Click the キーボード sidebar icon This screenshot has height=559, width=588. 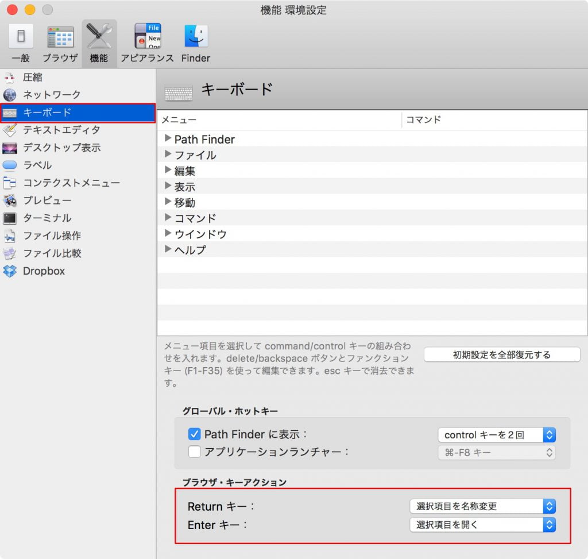[x=10, y=113]
